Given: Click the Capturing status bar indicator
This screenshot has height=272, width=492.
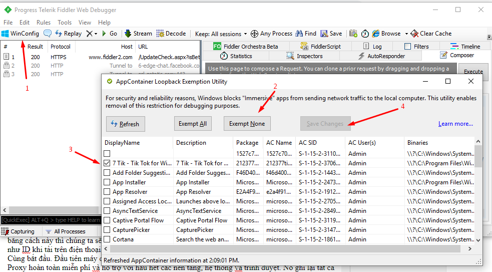Looking at the screenshot, I should [18, 231].
